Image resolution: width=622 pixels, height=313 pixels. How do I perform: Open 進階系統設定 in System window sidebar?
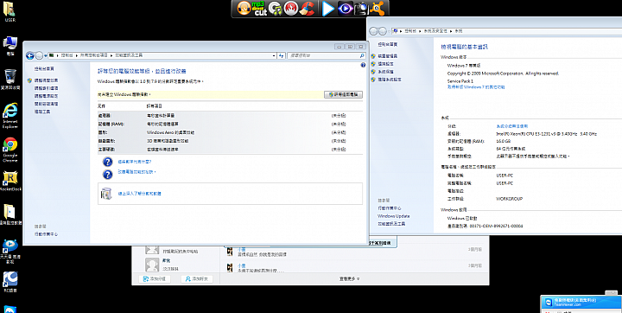(389, 80)
